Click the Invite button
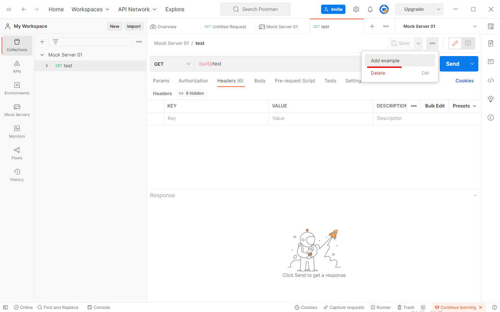 coord(333,9)
